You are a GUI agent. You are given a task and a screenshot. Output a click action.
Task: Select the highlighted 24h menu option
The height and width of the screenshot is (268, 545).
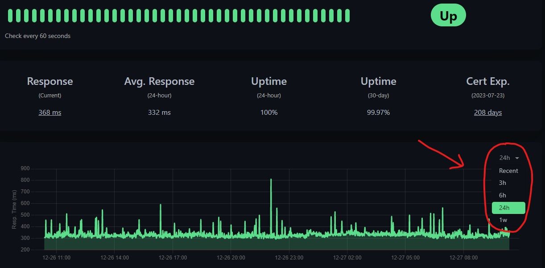[508, 208]
